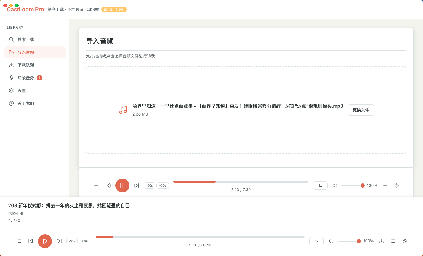Open the 1x playback speed selector in bottom player
Image resolution: width=423 pixels, height=256 pixels.
316,241
